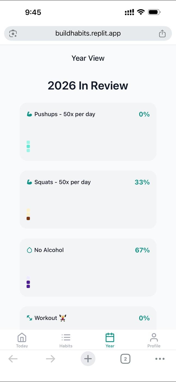176x382 pixels.
Task: Switch to the Today tab
Action: click(22, 340)
